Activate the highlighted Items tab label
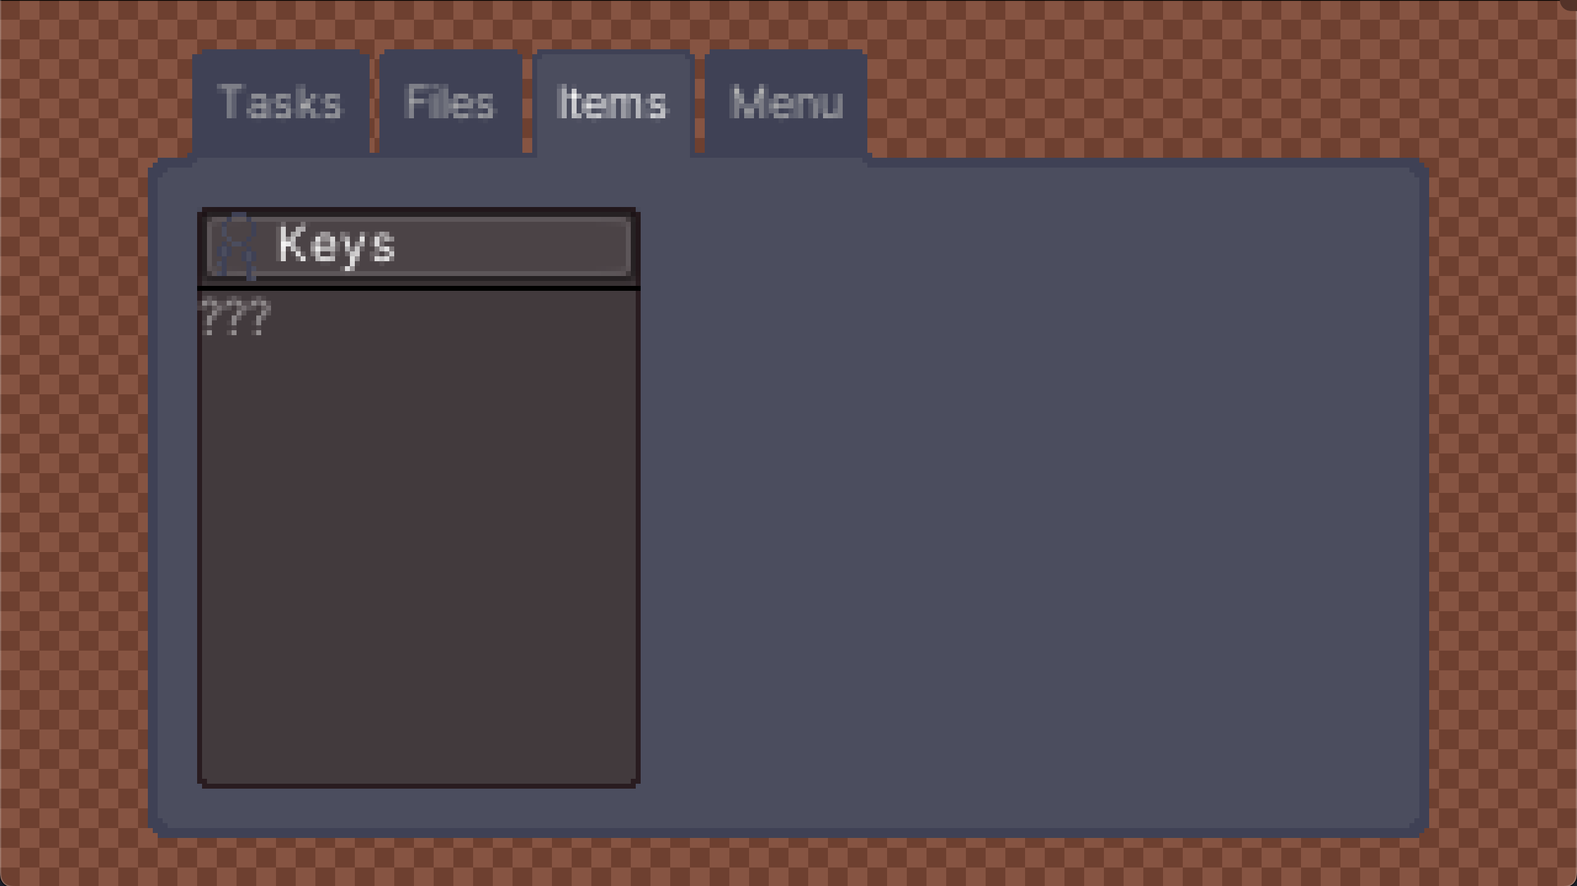 tap(611, 102)
